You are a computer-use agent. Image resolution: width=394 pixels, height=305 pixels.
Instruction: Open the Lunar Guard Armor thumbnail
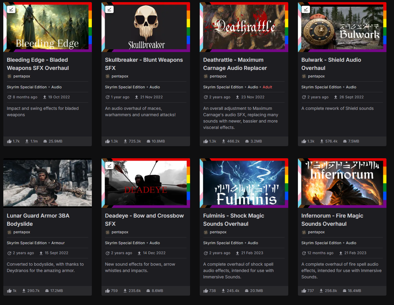coord(47,183)
